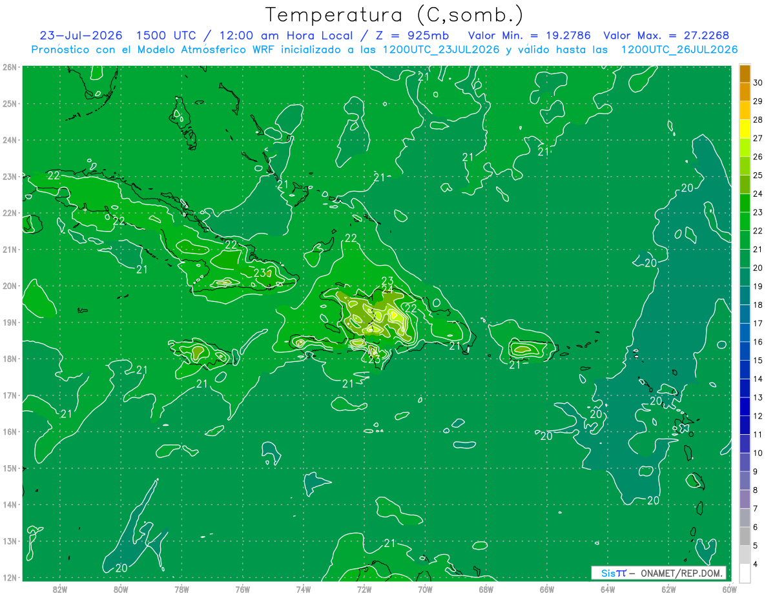Click the 78W longitude axis label

tap(181, 589)
